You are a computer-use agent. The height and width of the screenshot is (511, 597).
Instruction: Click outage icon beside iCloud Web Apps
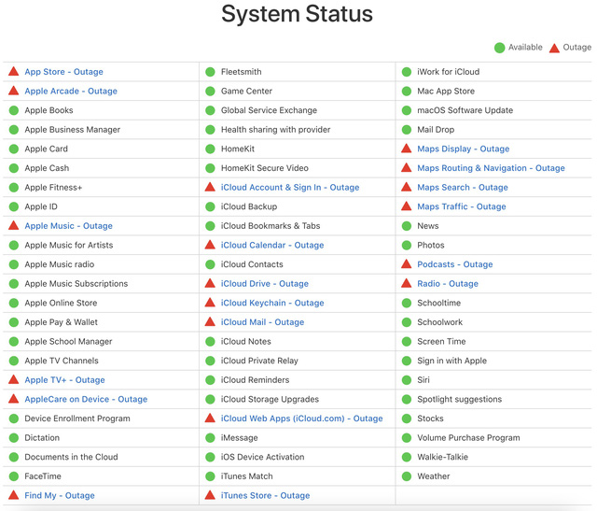[210, 418]
